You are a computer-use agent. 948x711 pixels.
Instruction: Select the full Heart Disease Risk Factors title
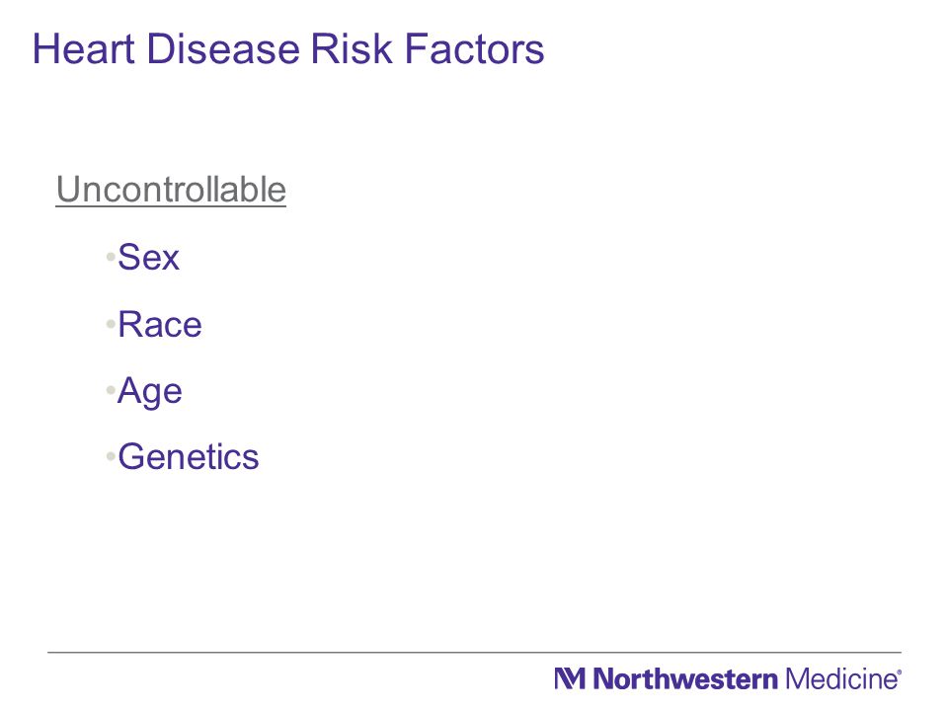click(x=289, y=49)
